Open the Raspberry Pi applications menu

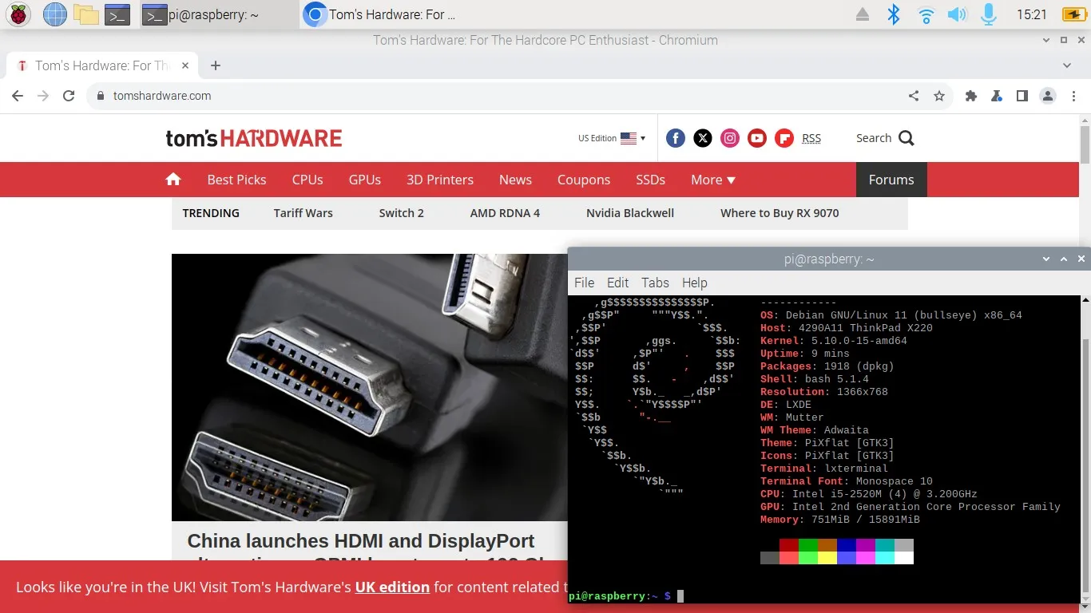click(18, 14)
